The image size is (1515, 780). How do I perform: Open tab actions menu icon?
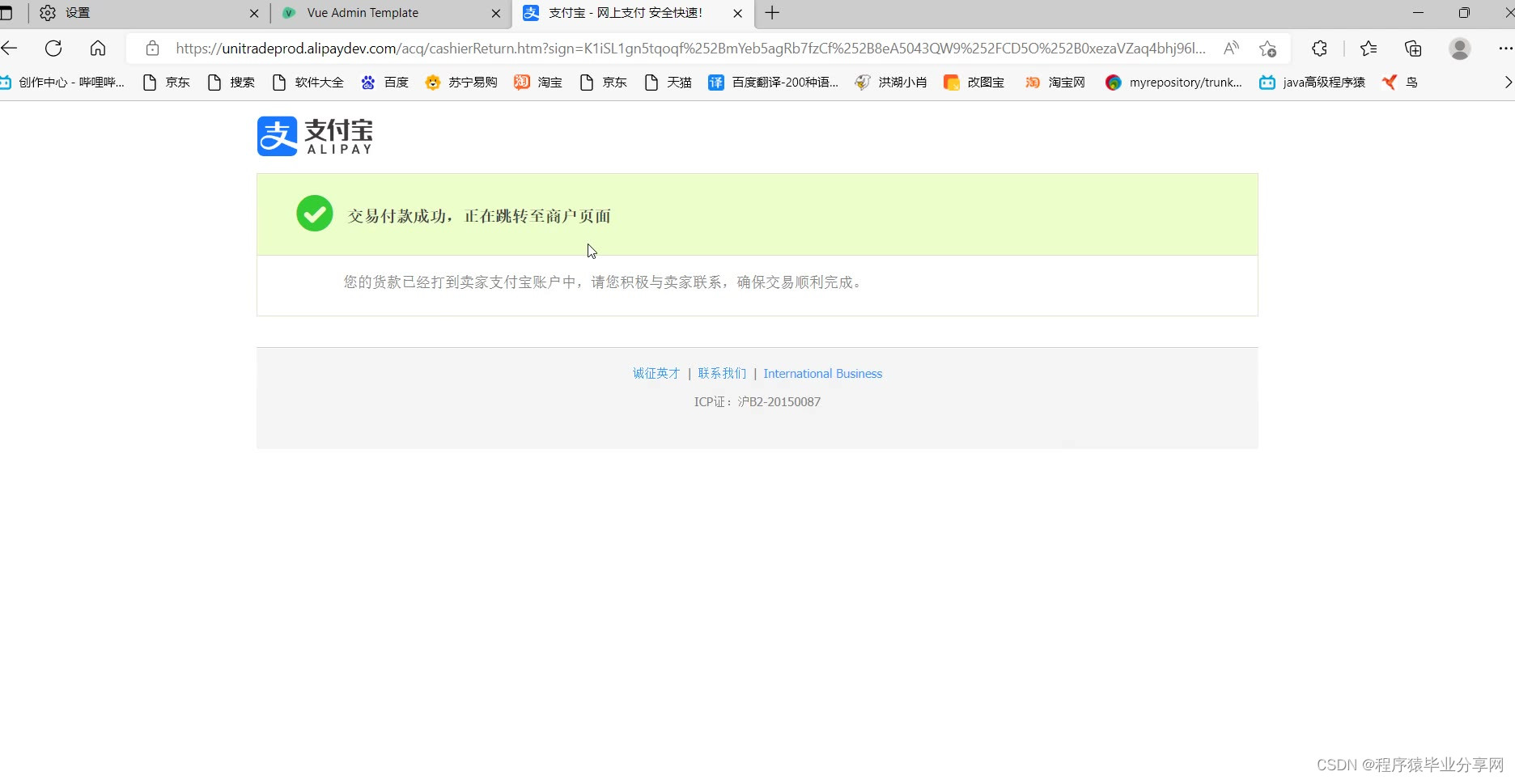point(6,13)
